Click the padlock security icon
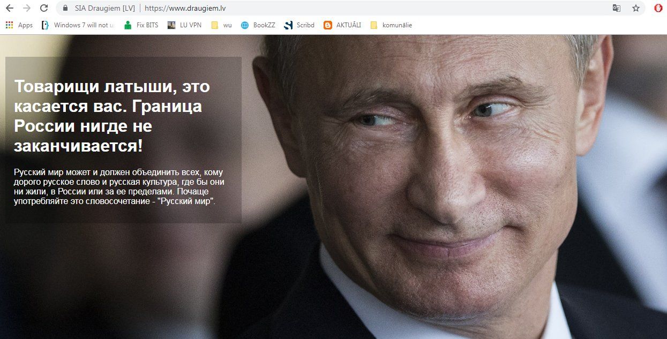The height and width of the screenshot is (339, 667). [x=65, y=8]
